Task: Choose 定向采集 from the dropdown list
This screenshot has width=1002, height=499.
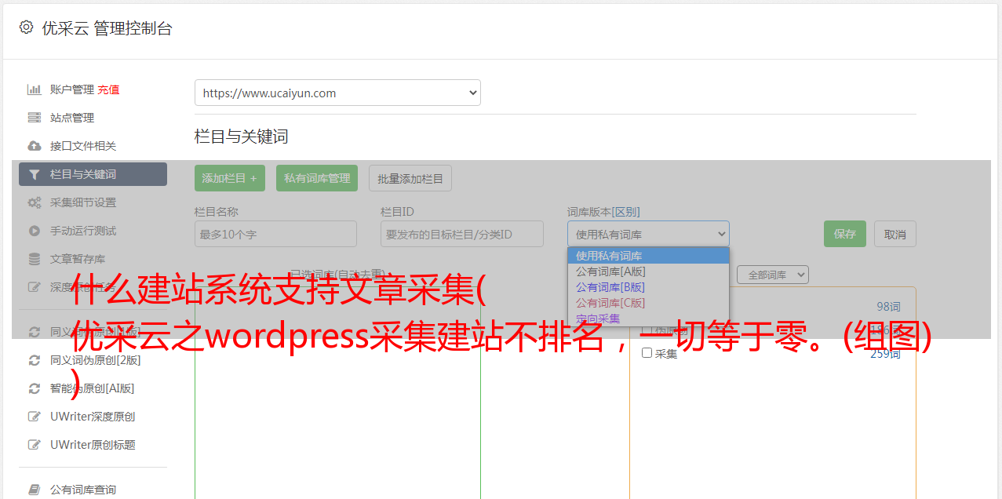Action: [648, 319]
